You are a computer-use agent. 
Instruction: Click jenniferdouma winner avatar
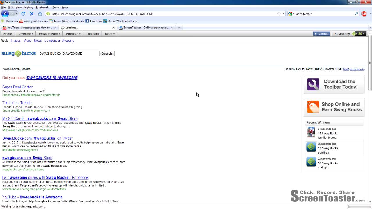click(311, 132)
